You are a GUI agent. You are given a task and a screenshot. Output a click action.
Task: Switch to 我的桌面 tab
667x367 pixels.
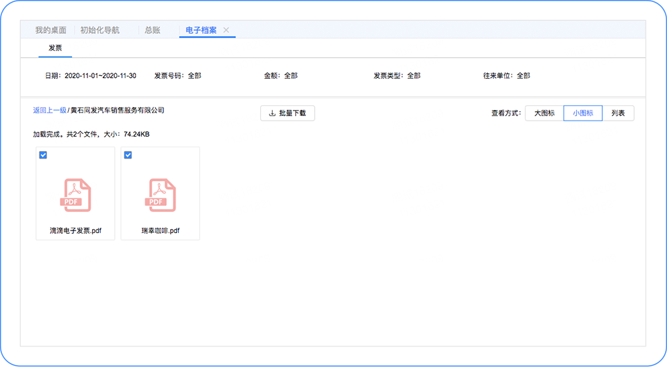[51, 30]
